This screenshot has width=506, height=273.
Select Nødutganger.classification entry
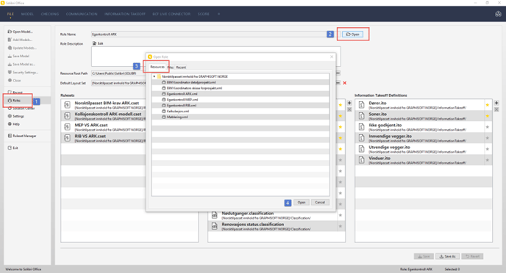pyautogui.click(x=273, y=215)
